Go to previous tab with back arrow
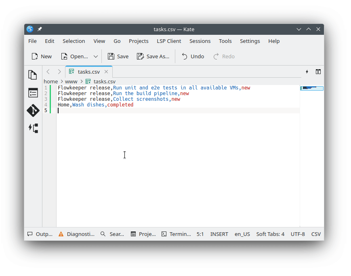Screen dimensions: 351x276 48,72
